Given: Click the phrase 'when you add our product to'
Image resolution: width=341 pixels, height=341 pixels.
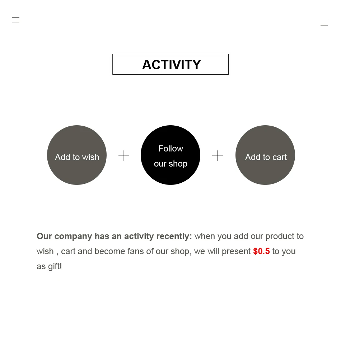Looking at the screenshot, I should pyautogui.click(x=249, y=237).
